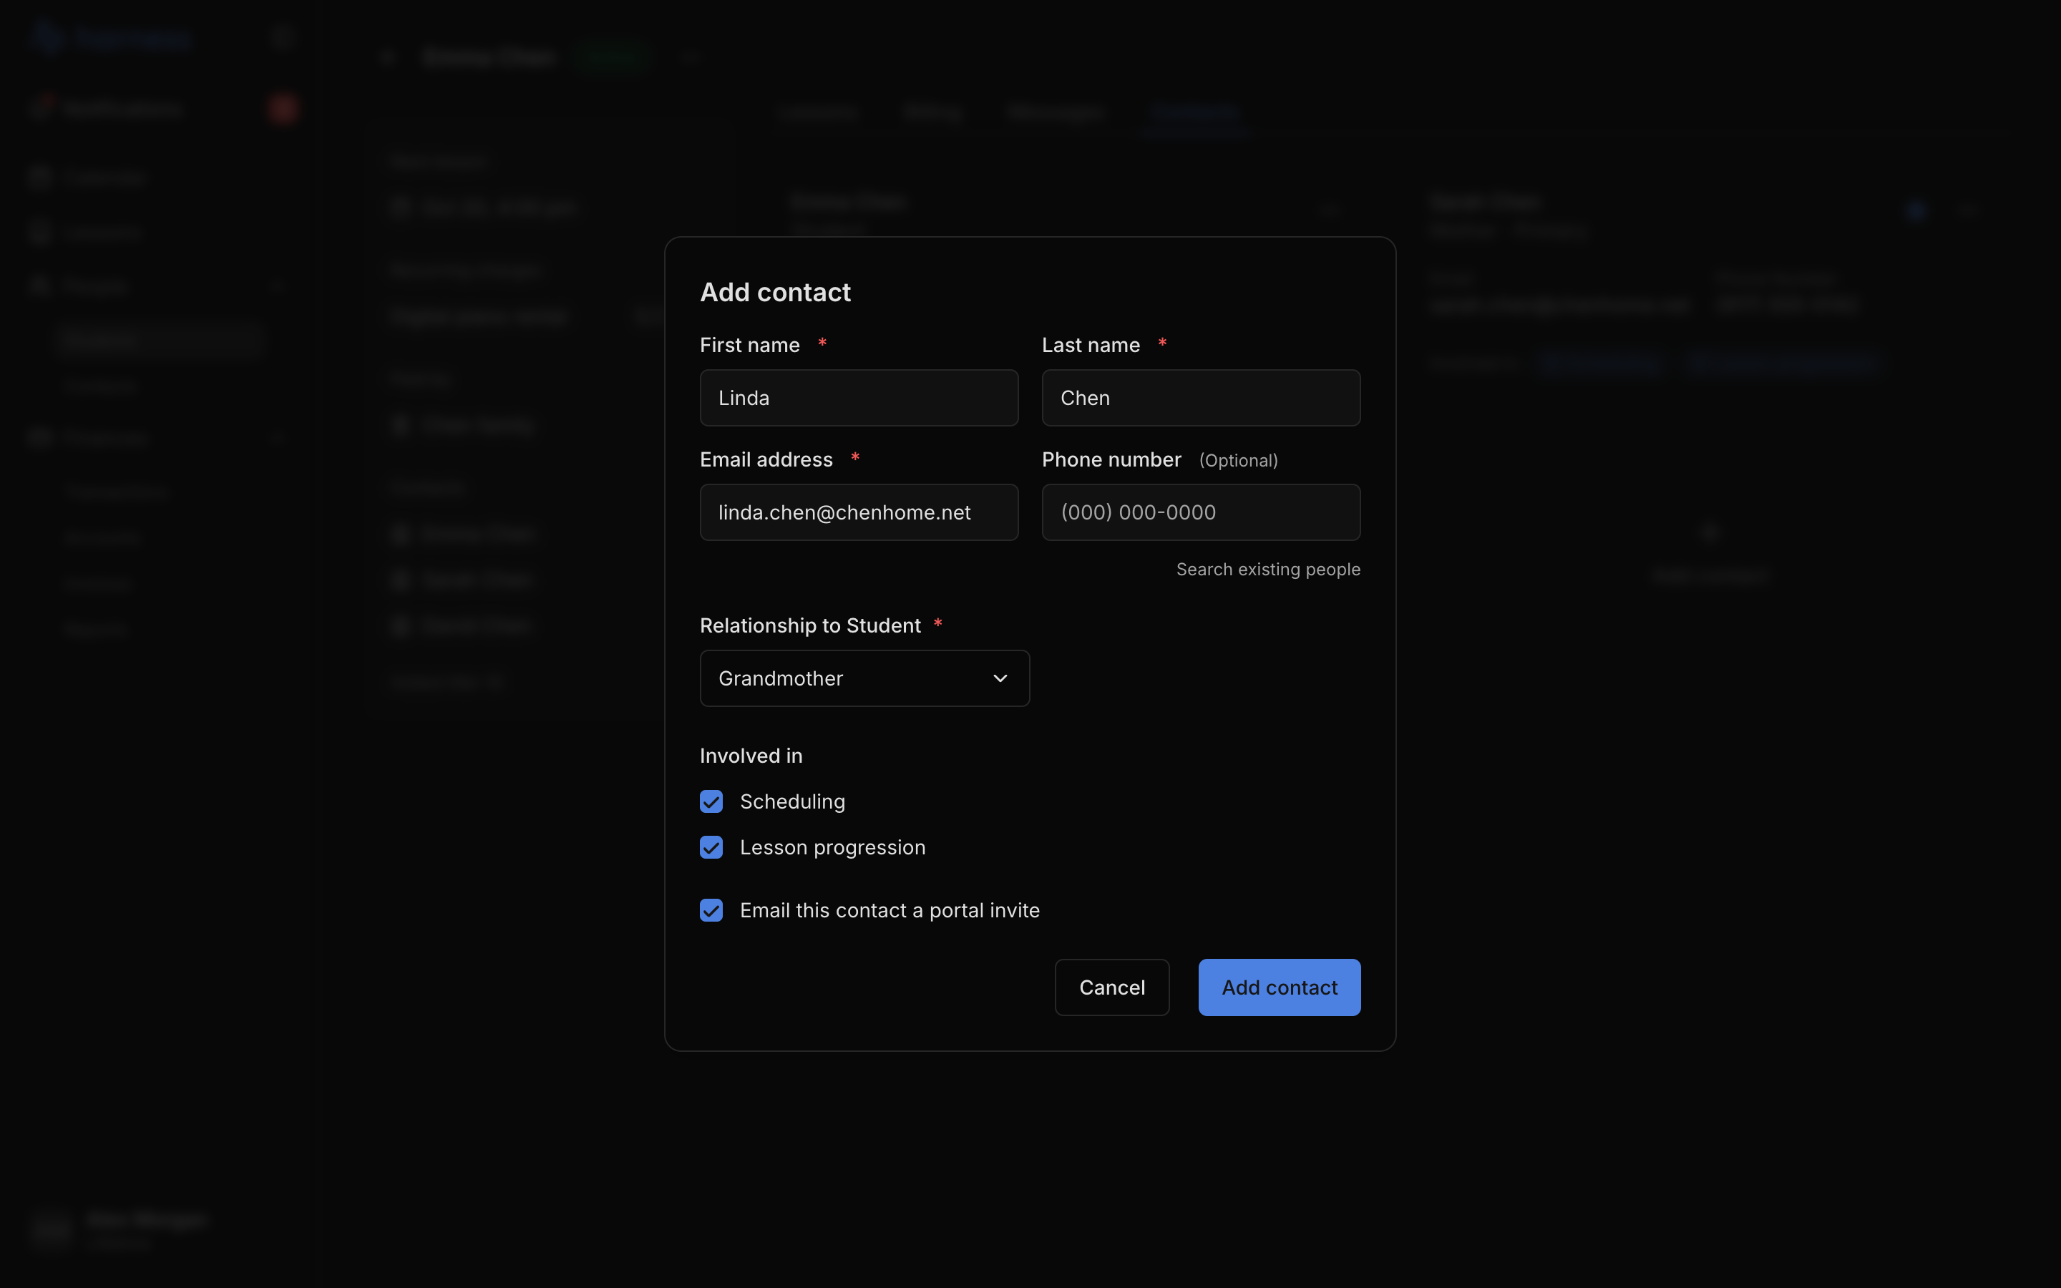
Task: Uncheck the Lesson progression checkbox
Action: (x=711, y=848)
